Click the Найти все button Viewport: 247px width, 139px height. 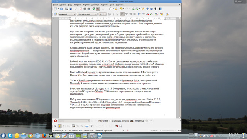(103, 121)
